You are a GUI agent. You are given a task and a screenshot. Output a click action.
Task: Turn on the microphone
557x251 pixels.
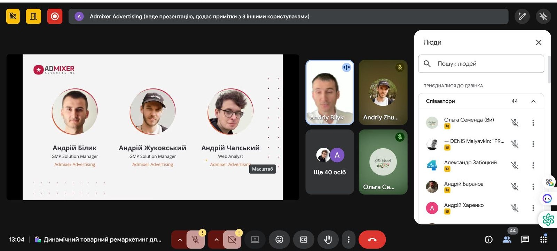pyautogui.click(x=196, y=240)
